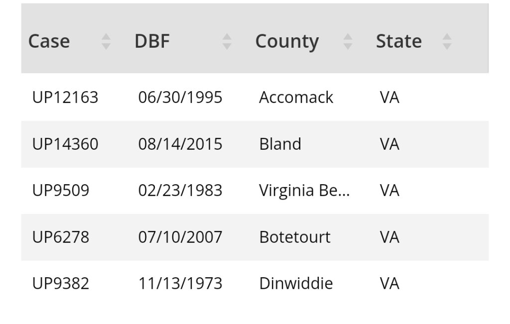The width and height of the screenshot is (510, 324).
Task: Click the date 11/13/1973
Action: tap(180, 284)
